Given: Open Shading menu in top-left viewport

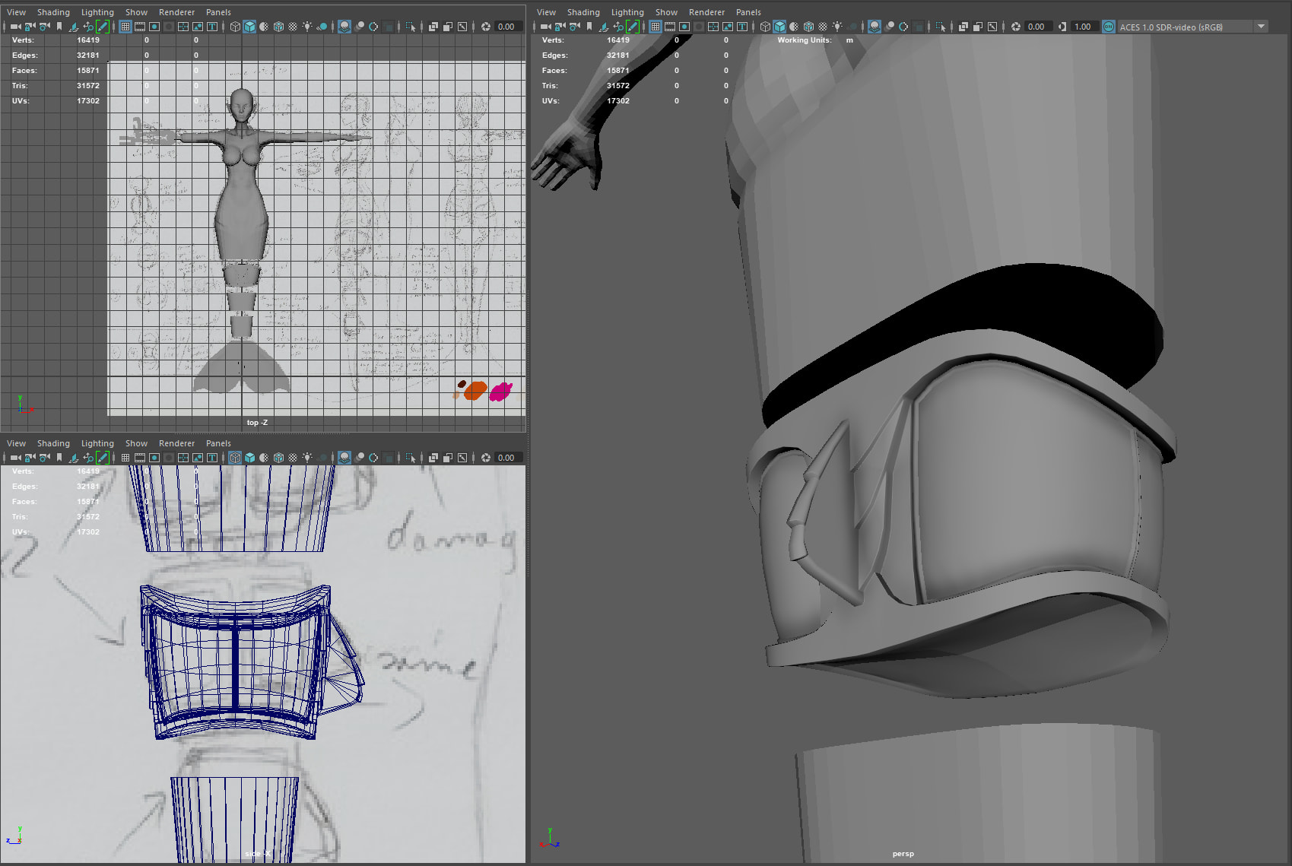Looking at the screenshot, I should 53,12.
